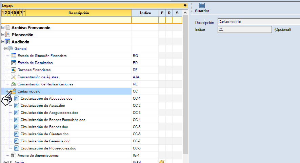Collapse the Auditoría tree node
300x163 pixels.
pyautogui.click(x=3, y=42)
